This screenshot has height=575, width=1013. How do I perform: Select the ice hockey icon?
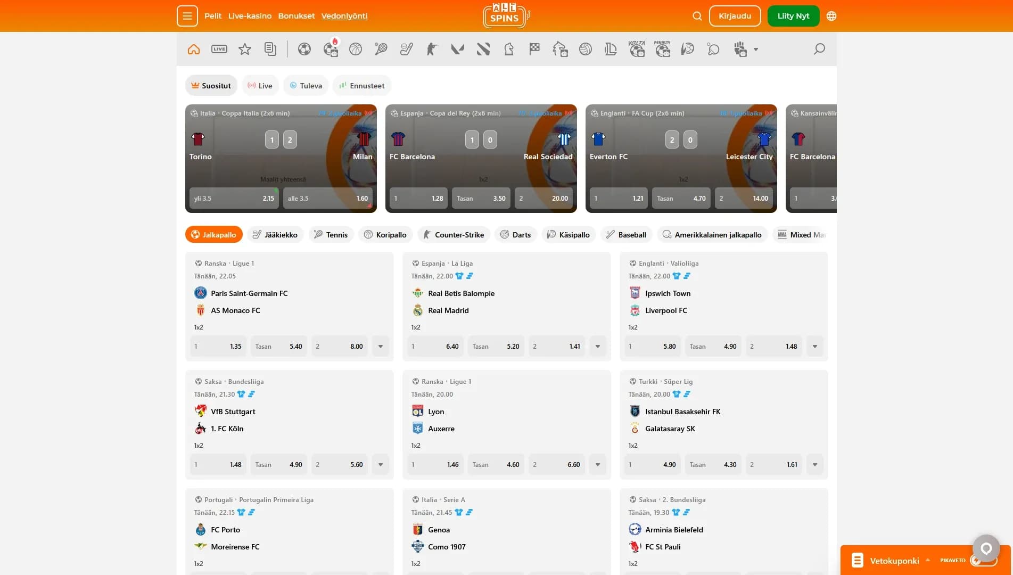pos(407,50)
